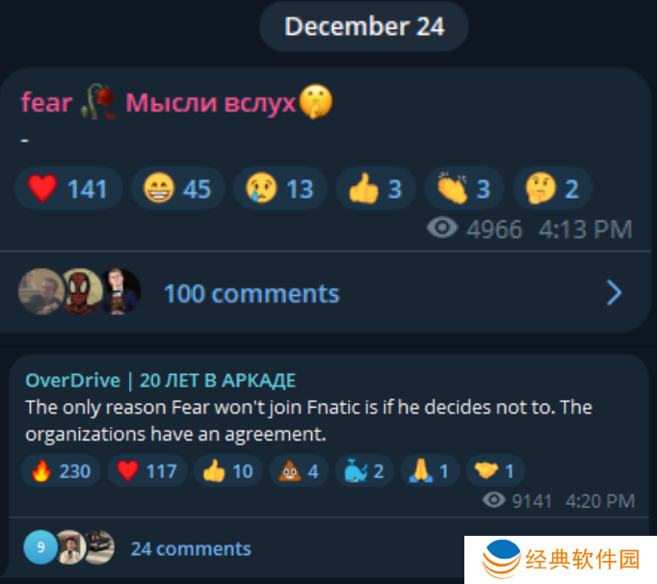Click the praying hands reaction with 1
The height and width of the screenshot is (584, 657).
430,470
